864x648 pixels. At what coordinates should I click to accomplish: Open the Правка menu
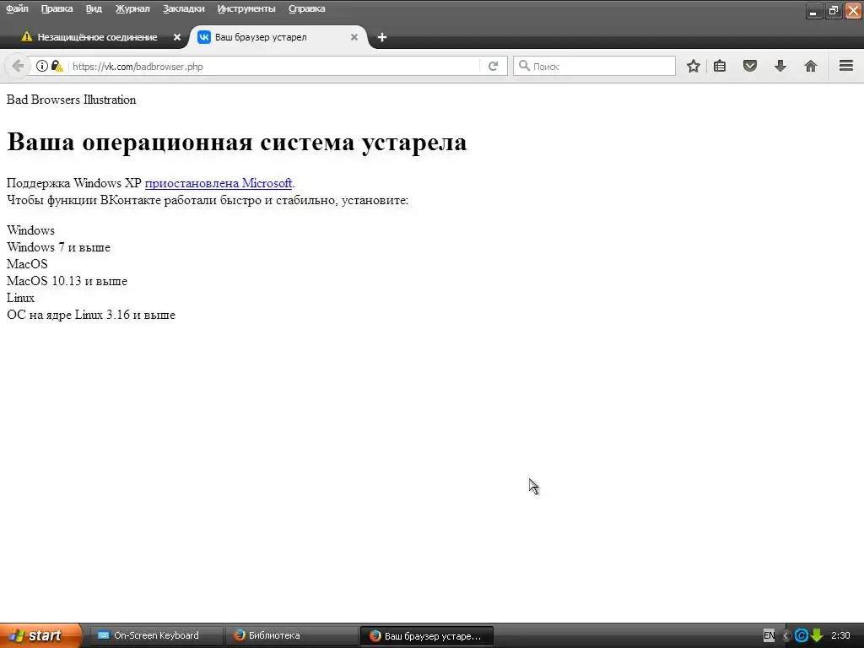[x=57, y=8]
